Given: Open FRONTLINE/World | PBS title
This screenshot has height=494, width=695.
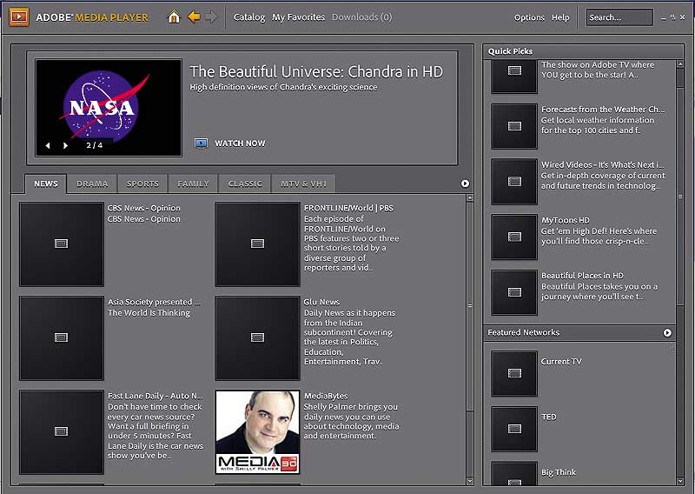Looking at the screenshot, I should (348, 208).
